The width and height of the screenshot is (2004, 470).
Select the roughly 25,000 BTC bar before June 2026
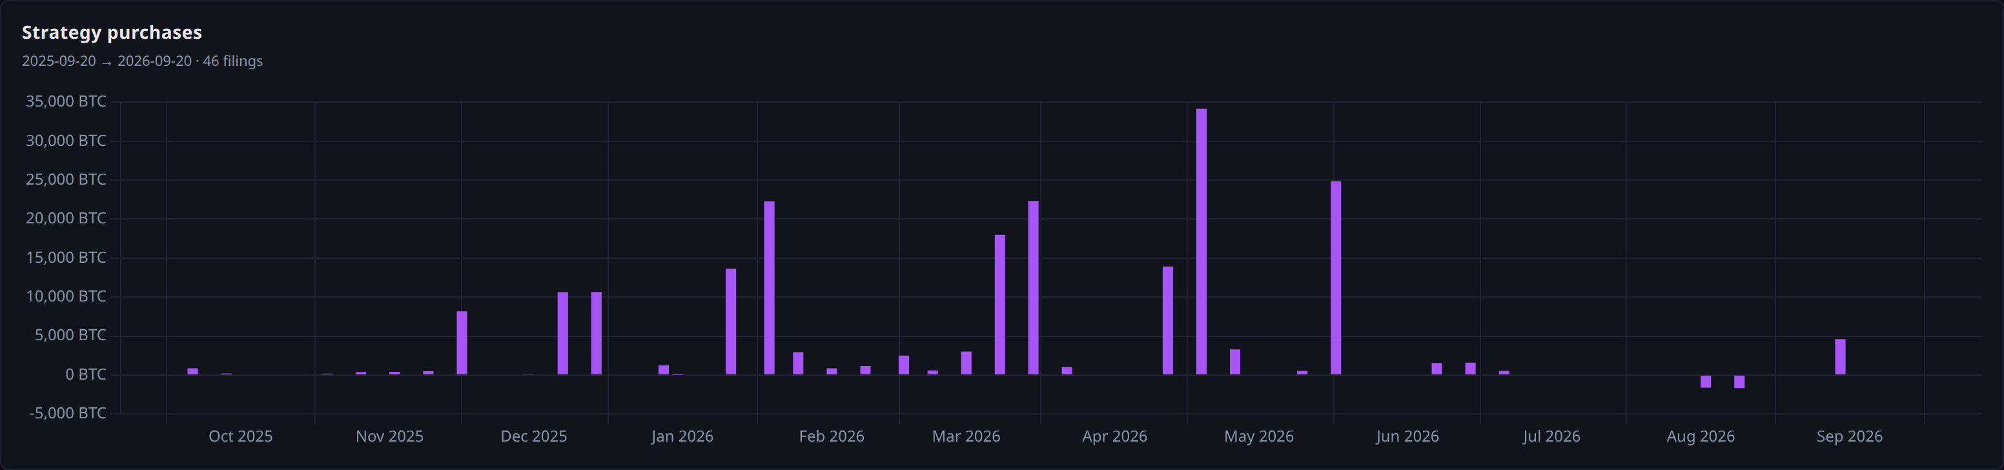1336,278
